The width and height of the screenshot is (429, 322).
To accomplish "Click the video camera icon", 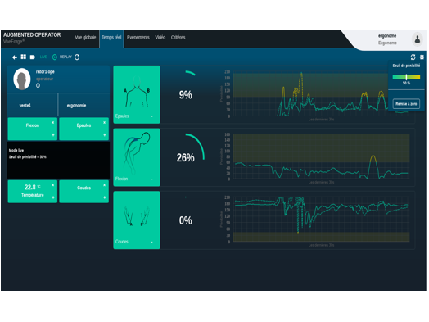I will (x=33, y=57).
